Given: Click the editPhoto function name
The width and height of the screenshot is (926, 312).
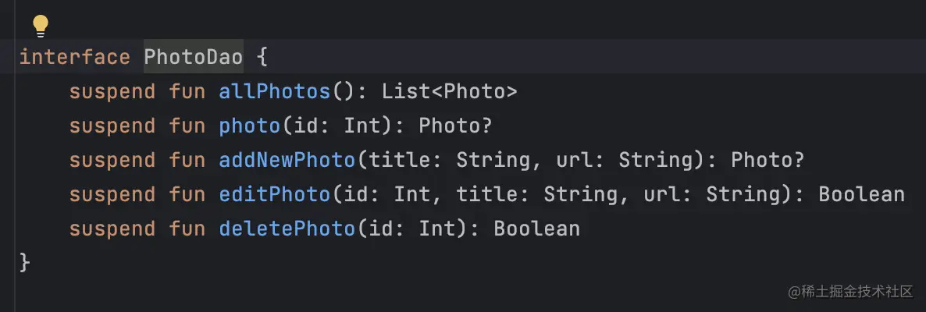Looking at the screenshot, I should click(x=275, y=194).
